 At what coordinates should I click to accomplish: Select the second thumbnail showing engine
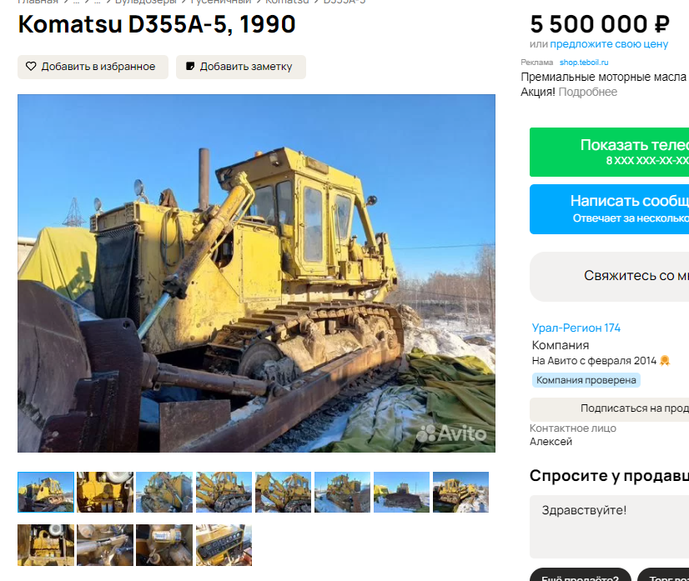click(x=105, y=493)
